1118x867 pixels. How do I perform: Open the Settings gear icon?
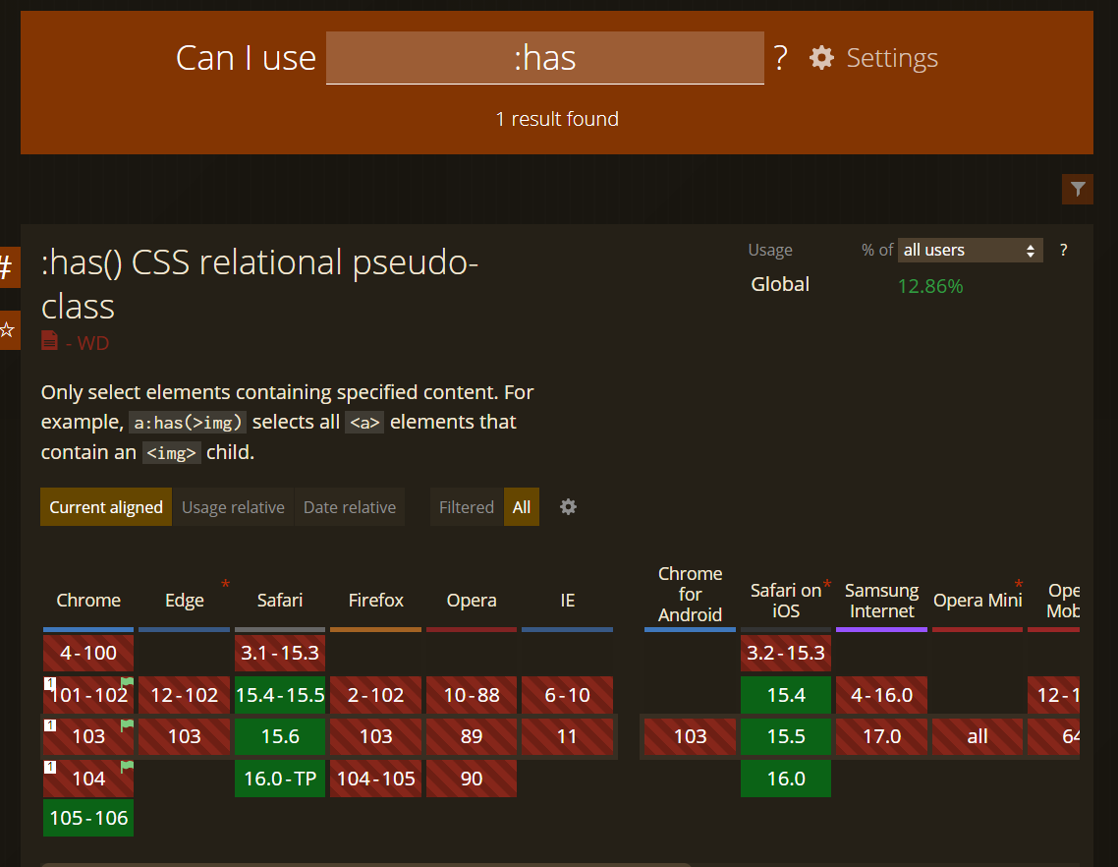coord(821,58)
